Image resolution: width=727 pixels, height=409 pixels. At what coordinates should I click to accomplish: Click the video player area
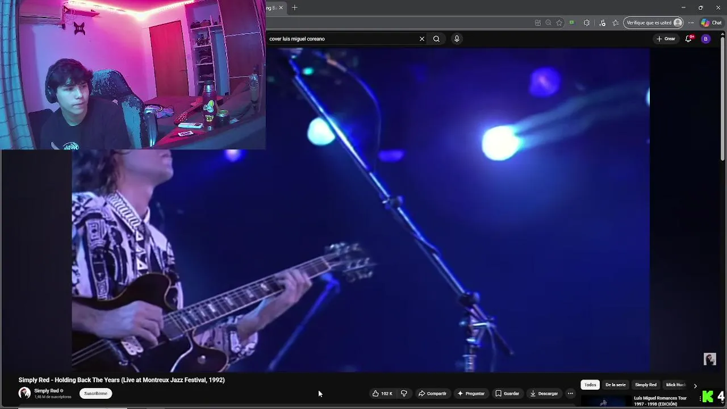361,210
